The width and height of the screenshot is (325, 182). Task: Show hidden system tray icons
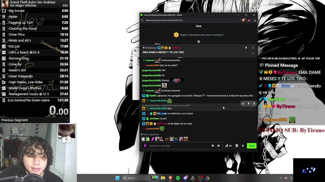tap(281, 178)
